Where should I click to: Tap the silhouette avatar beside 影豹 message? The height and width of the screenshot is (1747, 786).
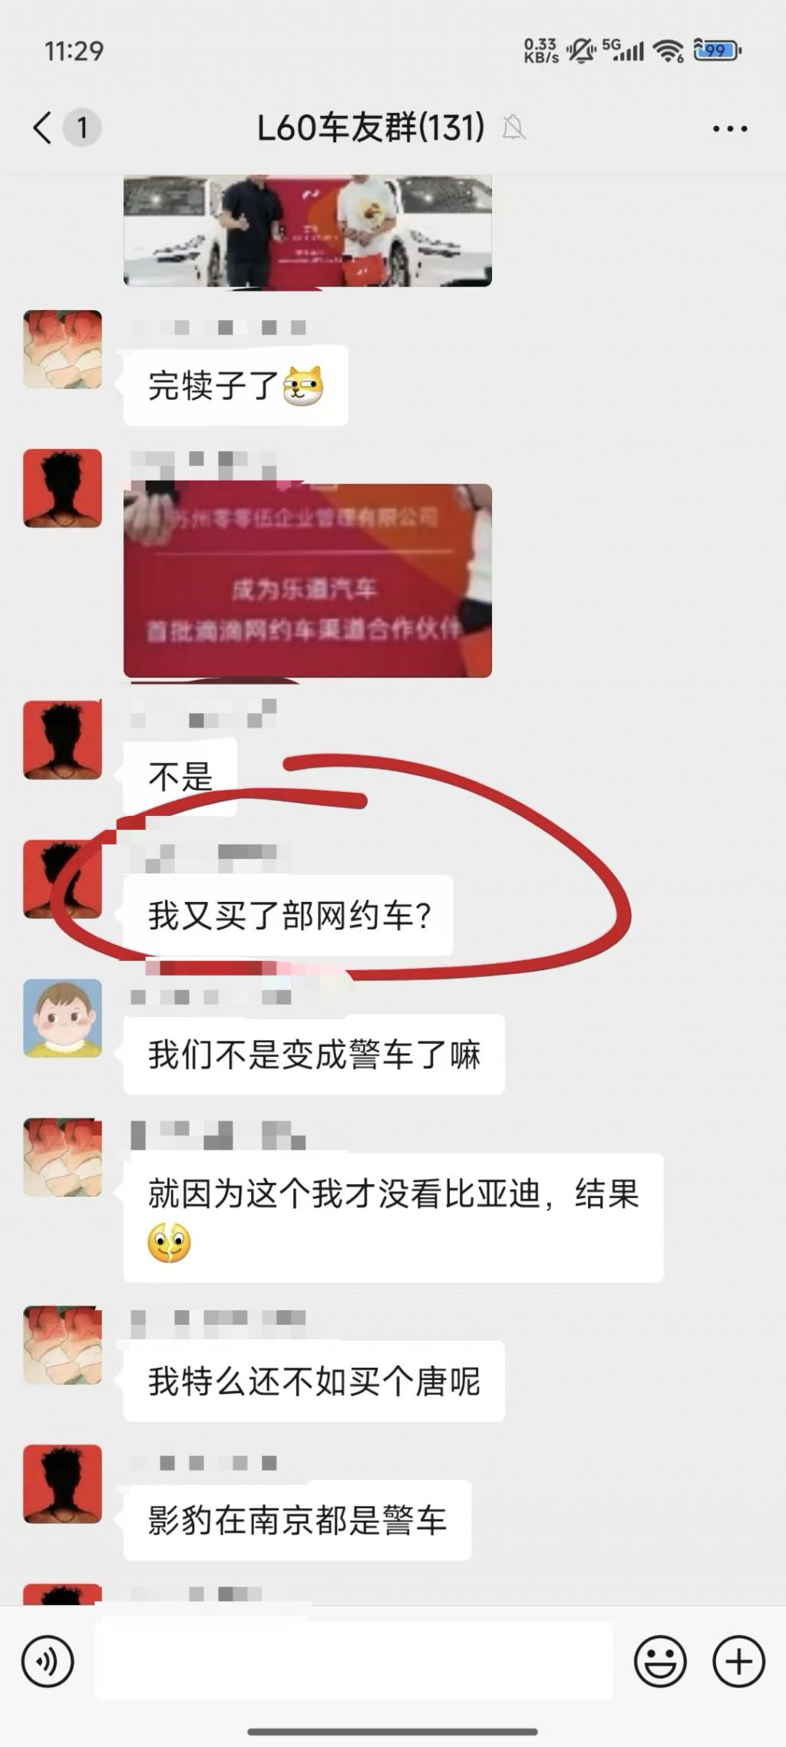[x=62, y=1484]
